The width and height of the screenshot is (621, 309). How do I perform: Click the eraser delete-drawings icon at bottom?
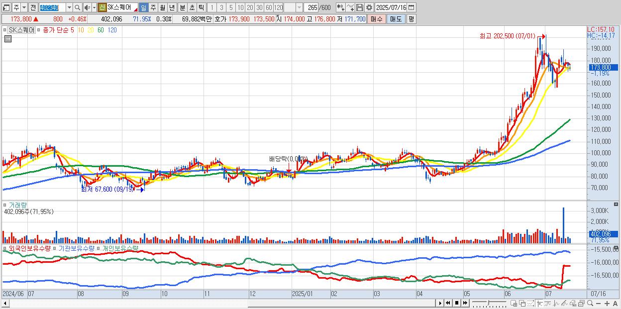573,304
